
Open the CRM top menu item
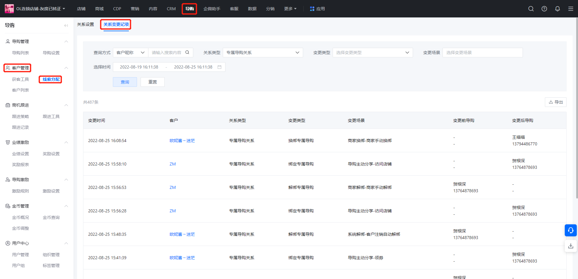171,9
